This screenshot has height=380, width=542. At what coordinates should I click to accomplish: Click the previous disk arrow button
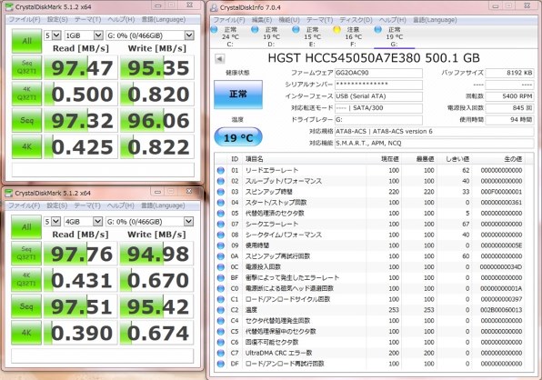pyautogui.click(x=219, y=59)
